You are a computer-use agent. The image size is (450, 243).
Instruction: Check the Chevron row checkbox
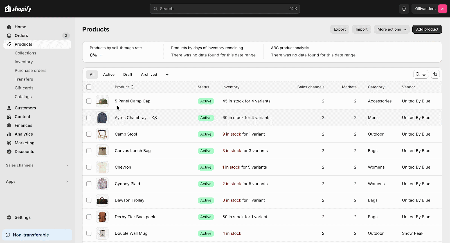point(89,167)
